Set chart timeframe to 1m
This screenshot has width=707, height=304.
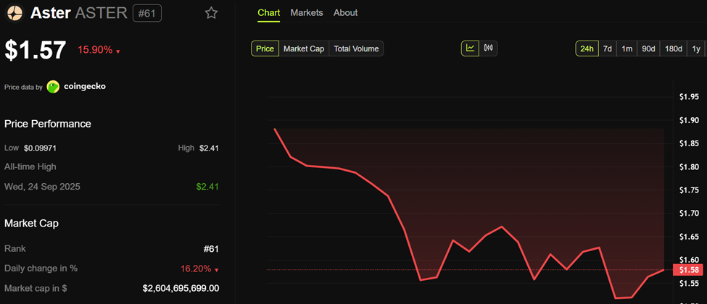click(627, 48)
